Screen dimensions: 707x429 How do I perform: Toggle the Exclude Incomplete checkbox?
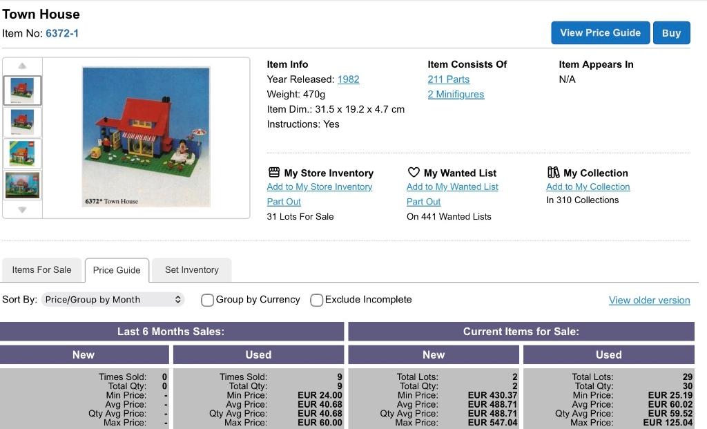[x=316, y=300]
